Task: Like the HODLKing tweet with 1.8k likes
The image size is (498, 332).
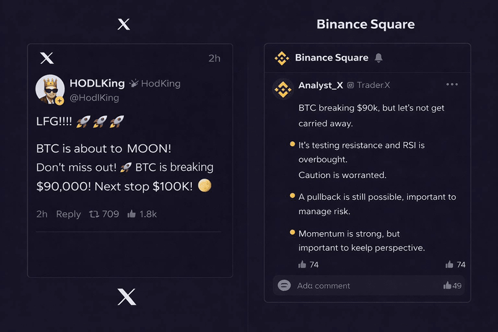Action: coord(132,214)
